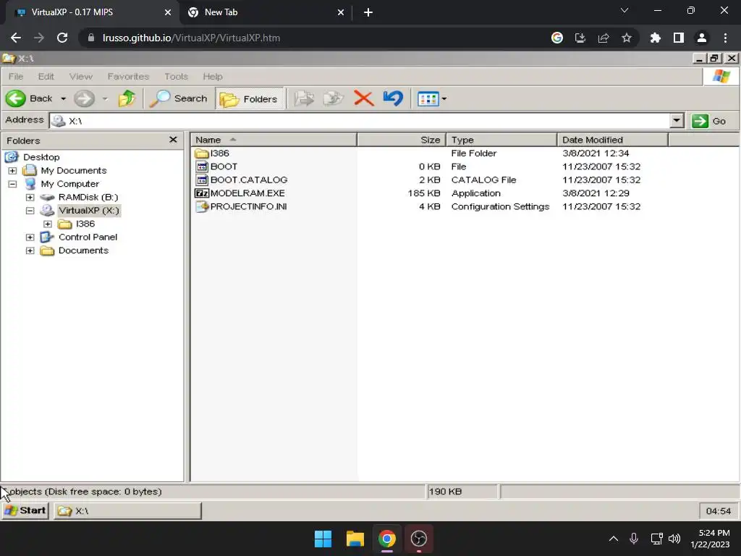Toggle the Folders pane button
Viewport: 741px width, 556px height.
(x=249, y=98)
